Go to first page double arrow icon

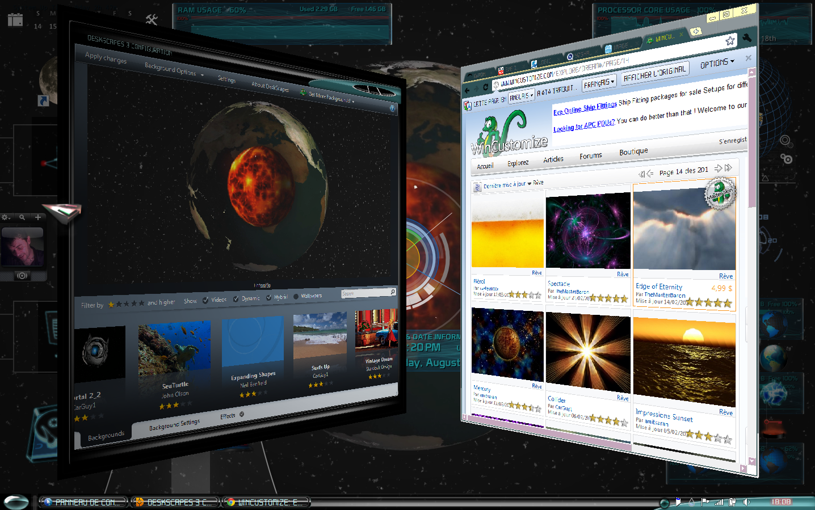click(x=642, y=174)
